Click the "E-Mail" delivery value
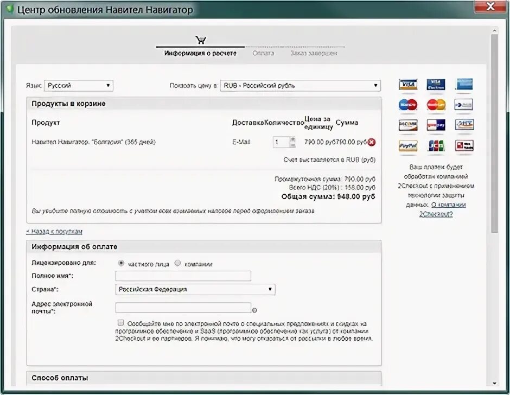Screen dimensions: 510x395 (x=241, y=142)
